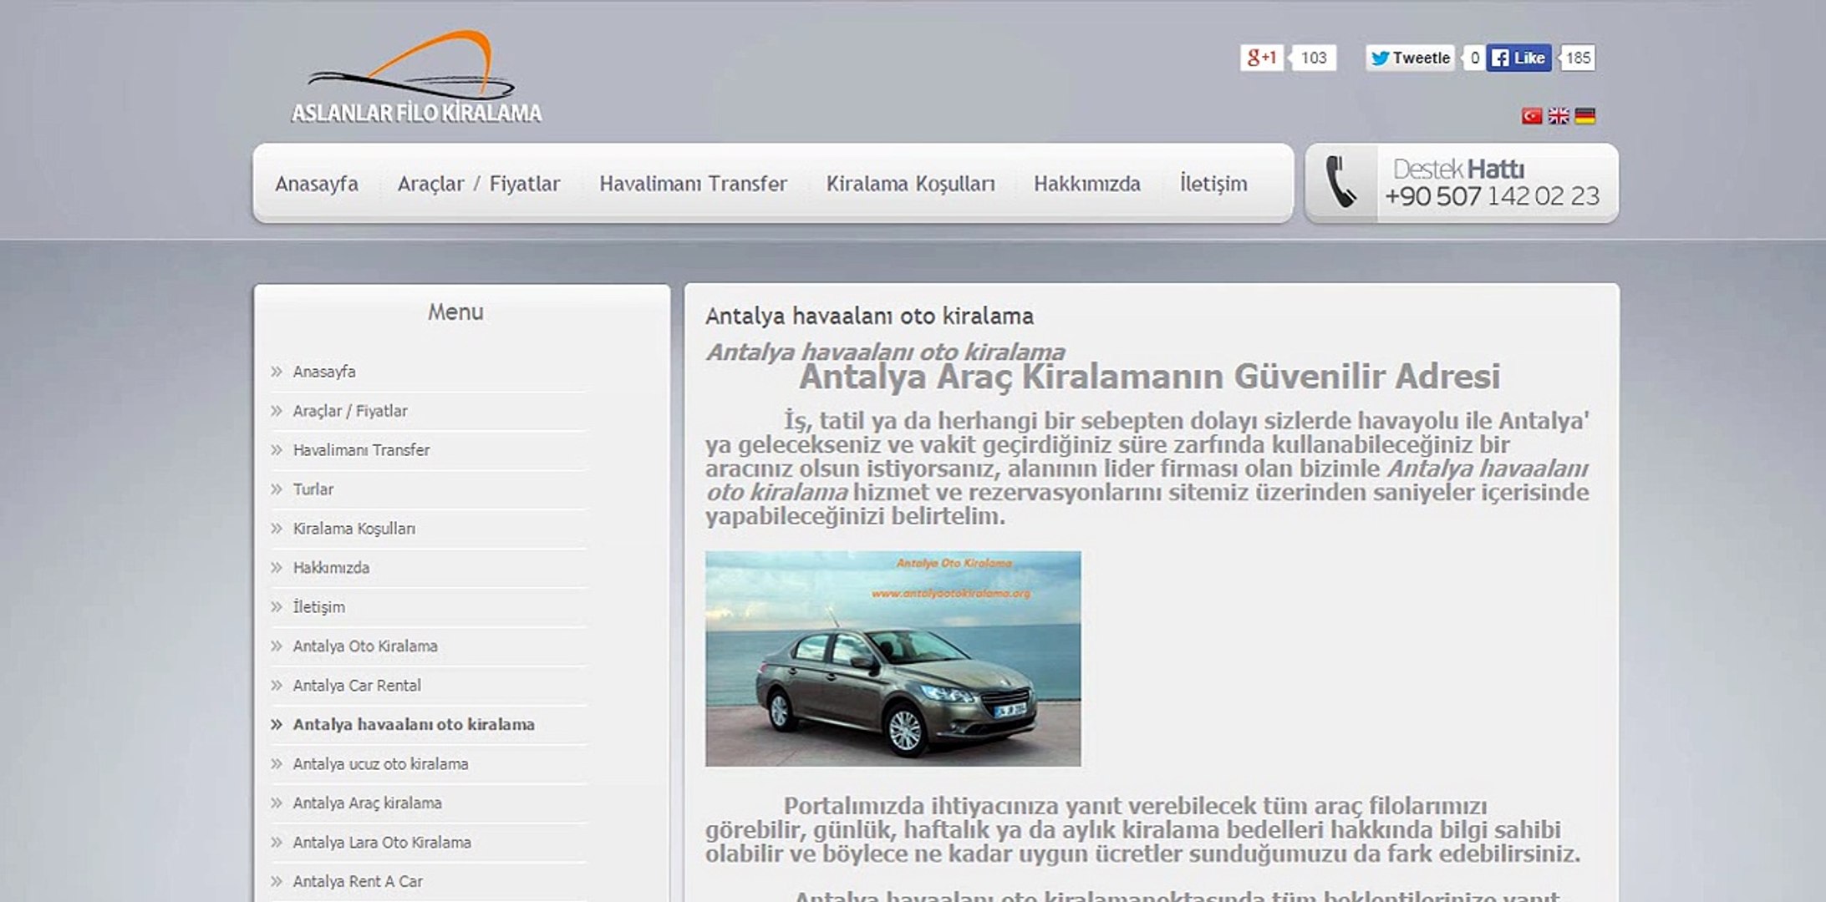1826x902 pixels.
Task: Go to Kiralama Koşulları in top navigation
Action: click(x=910, y=184)
